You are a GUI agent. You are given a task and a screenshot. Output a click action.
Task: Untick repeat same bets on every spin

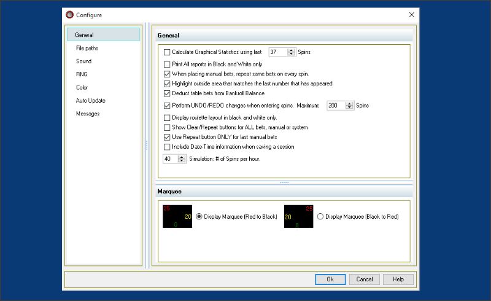click(167, 74)
